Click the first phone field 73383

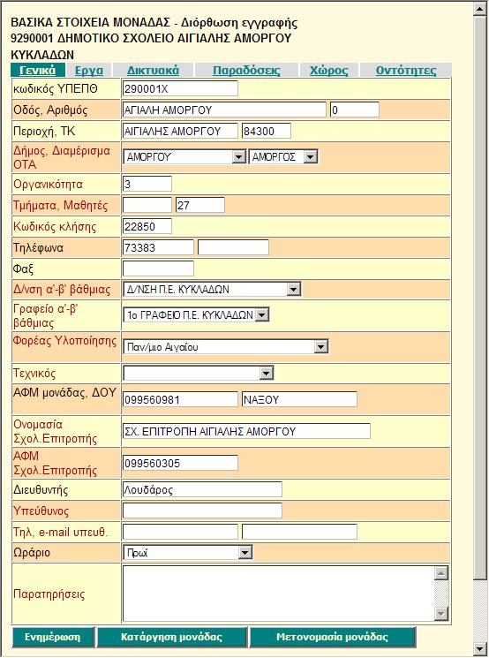coord(158,247)
